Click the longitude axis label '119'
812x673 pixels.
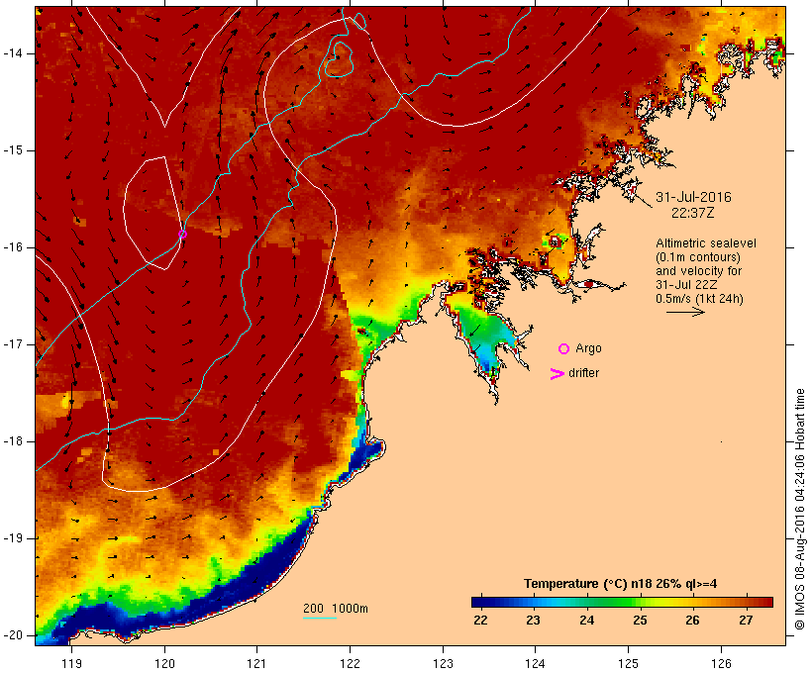[x=71, y=664]
